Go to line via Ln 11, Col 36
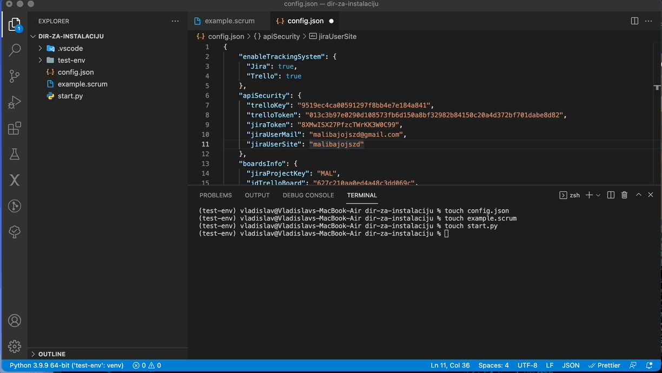This screenshot has width=662, height=373. 451,365
